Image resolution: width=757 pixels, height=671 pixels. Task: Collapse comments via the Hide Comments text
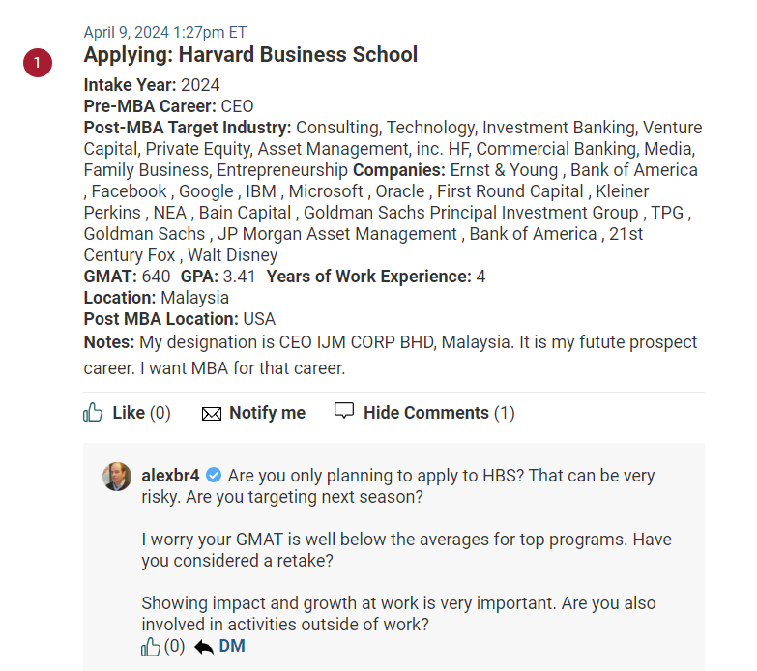(425, 413)
